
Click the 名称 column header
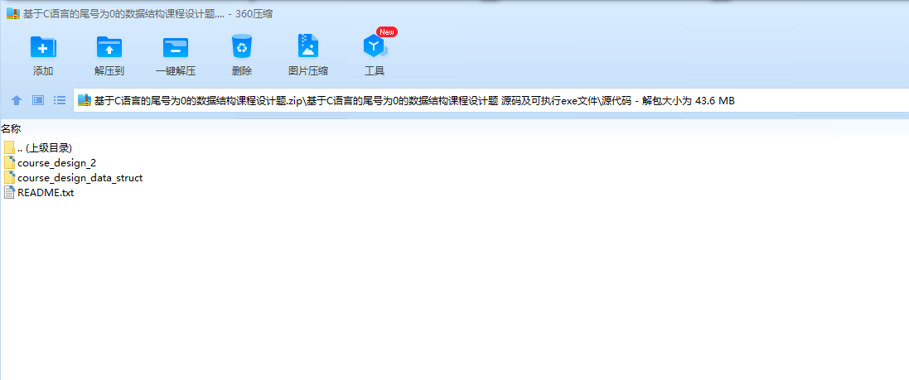pyautogui.click(x=11, y=128)
